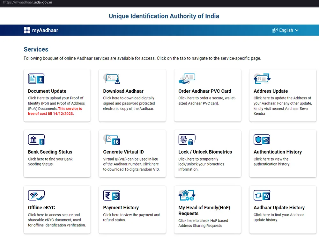Click 'kindly visit nearest Aadhaar Seva Kendra' text
Image resolution: width=319 pixels, height=237 pixels.
pyautogui.click(x=280, y=111)
